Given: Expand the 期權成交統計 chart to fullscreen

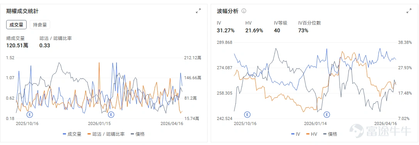Looking at the screenshot, I should pos(198,11).
